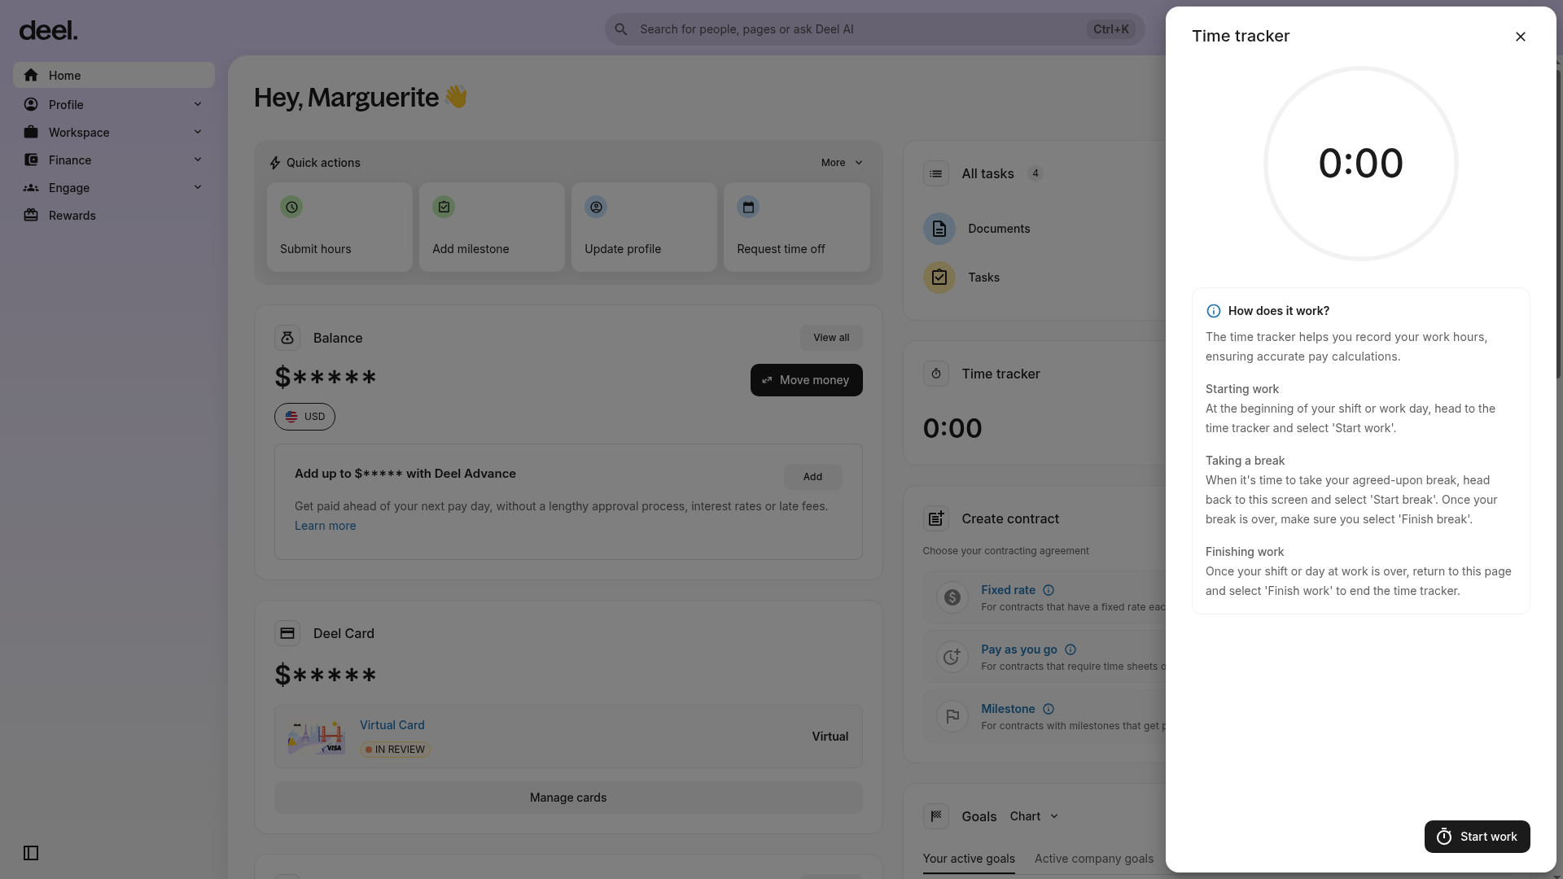Viewport: 1563px width, 879px height.
Task: Expand the Workspace sidebar section
Action: 198,132
